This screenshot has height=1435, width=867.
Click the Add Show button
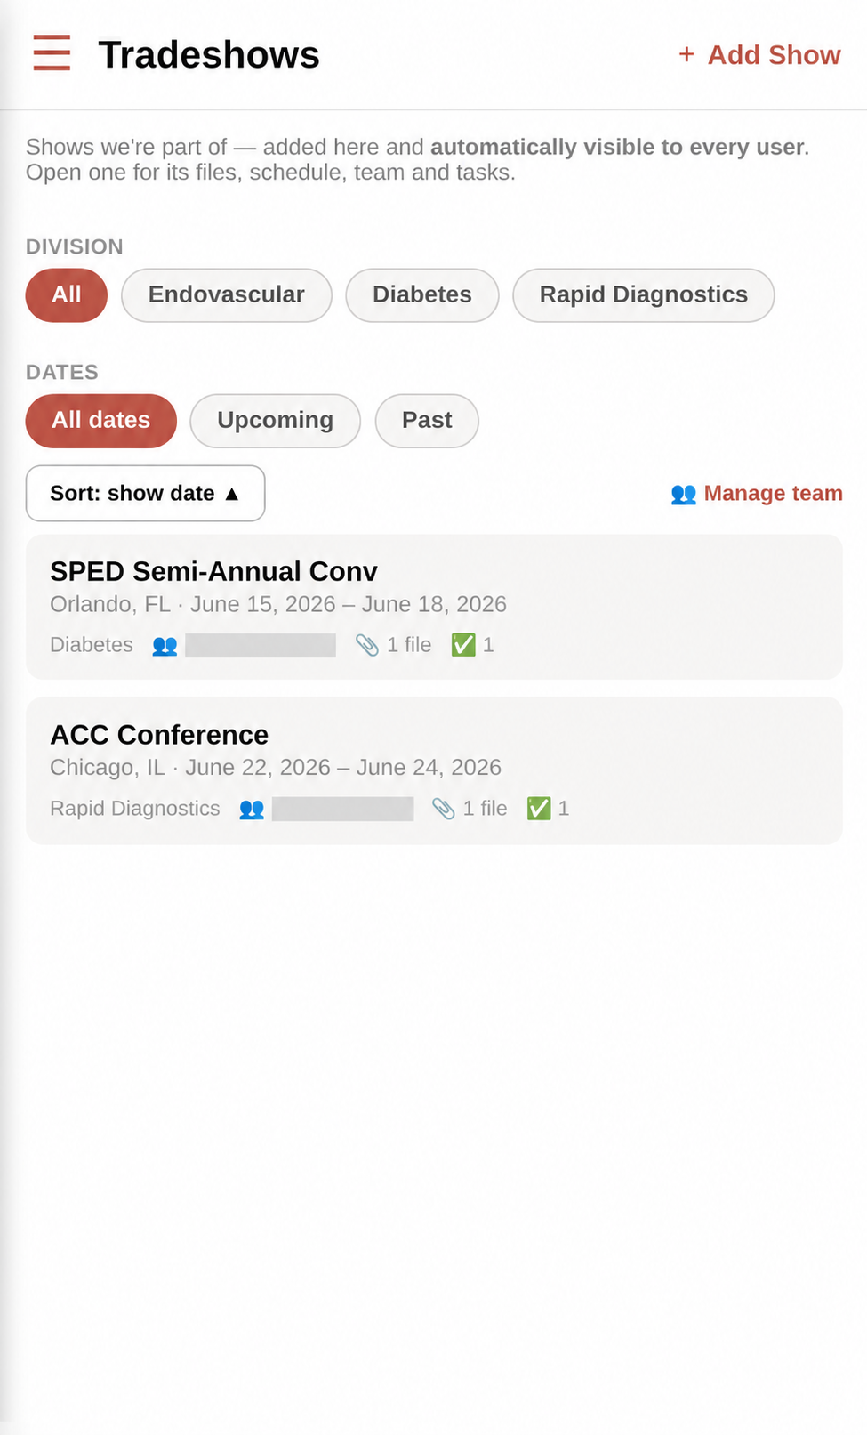tap(760, 55)
